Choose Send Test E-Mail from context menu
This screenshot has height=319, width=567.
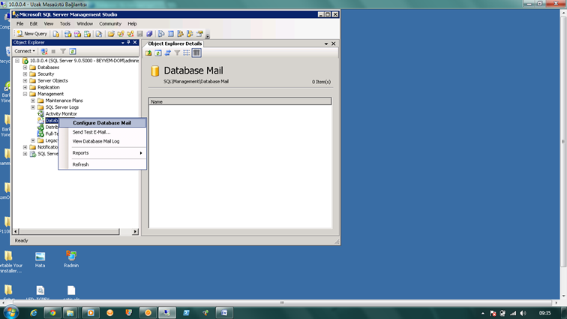(x=102, y=132)
